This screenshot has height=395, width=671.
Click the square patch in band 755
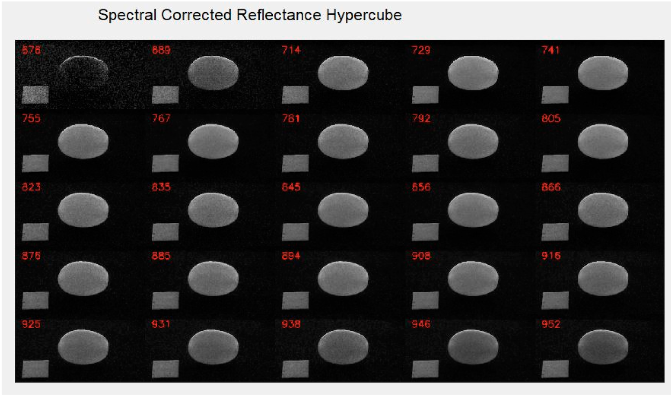35,164
